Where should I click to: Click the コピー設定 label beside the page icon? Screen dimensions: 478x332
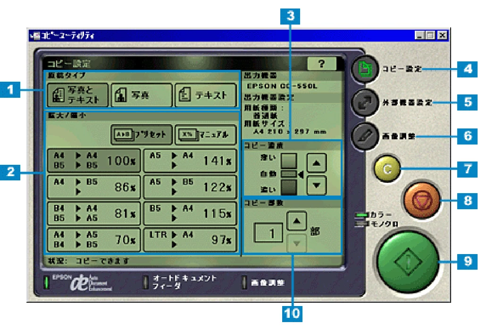coord(402,69)
